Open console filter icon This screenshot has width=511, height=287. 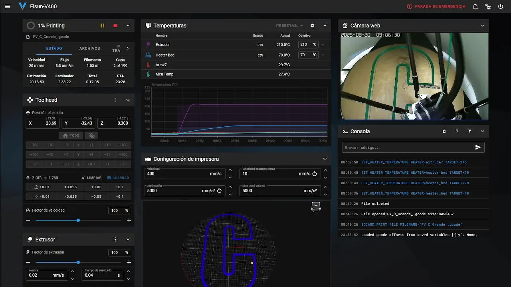pos(470,131)
